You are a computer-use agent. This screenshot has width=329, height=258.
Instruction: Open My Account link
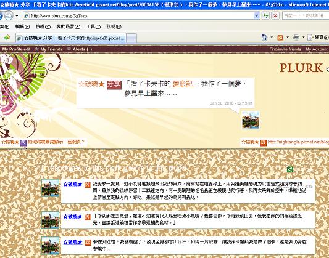pos(317,49)
